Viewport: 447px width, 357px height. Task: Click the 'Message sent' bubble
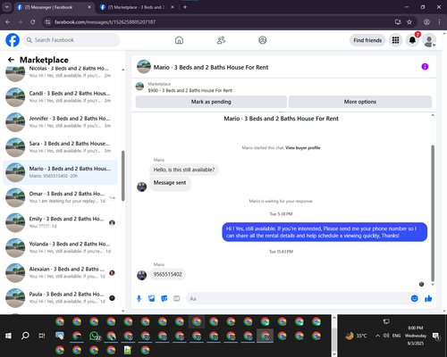(170, 183)
